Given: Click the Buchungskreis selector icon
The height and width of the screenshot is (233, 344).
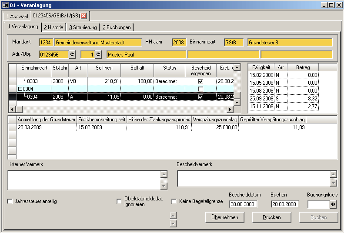Looking at the screenshot, I should 333,204.
